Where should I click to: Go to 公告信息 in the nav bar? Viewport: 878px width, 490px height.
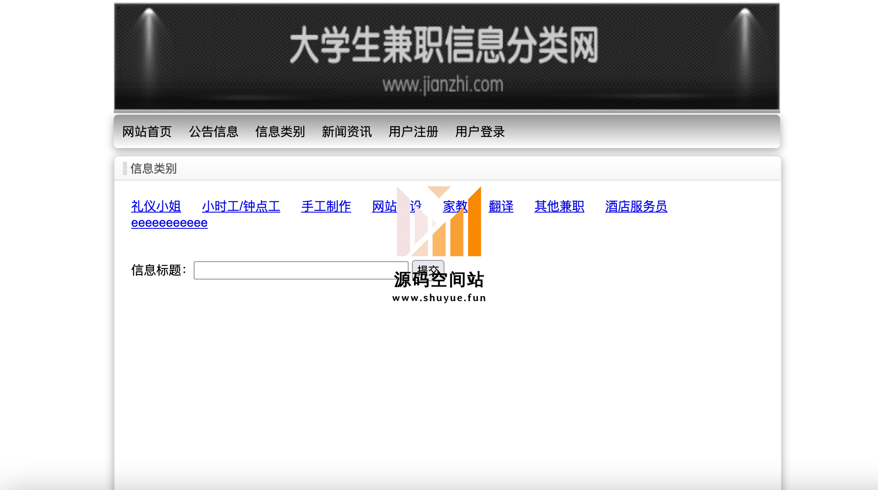[x=214, y=132]
